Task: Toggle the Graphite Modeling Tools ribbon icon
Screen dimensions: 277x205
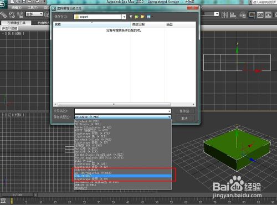Action: tap(252, 15)
